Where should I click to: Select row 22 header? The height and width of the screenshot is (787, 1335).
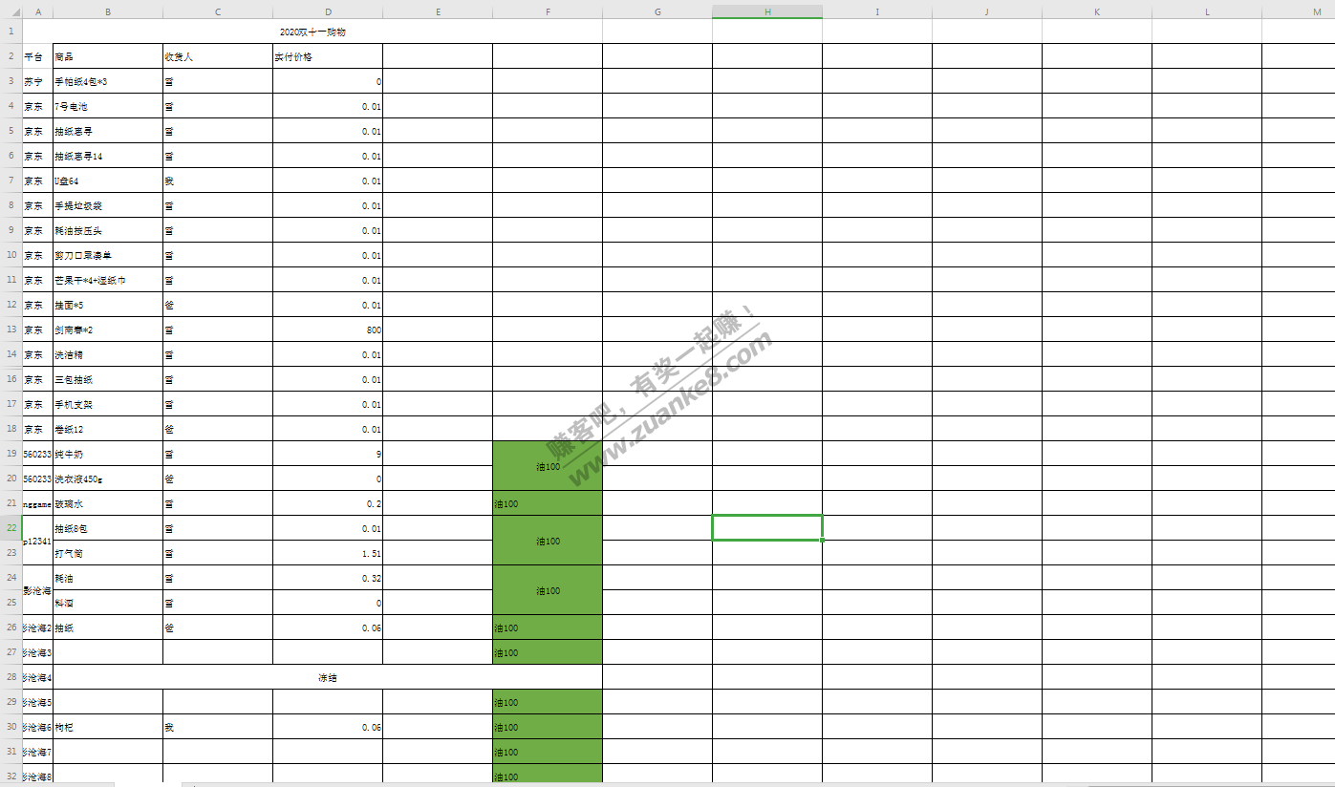[x=11, y=528]
